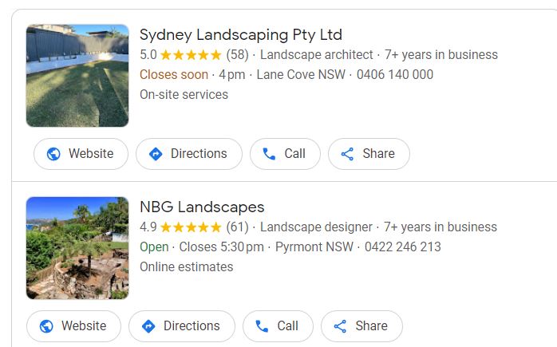
Task: Click phone icon for NBG Landscapes
Action: [263, 325]
